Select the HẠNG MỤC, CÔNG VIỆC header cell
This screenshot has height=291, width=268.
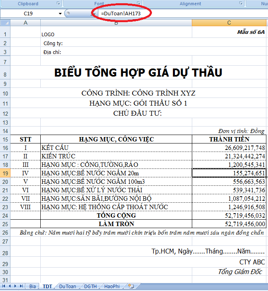tap(116, 139)
